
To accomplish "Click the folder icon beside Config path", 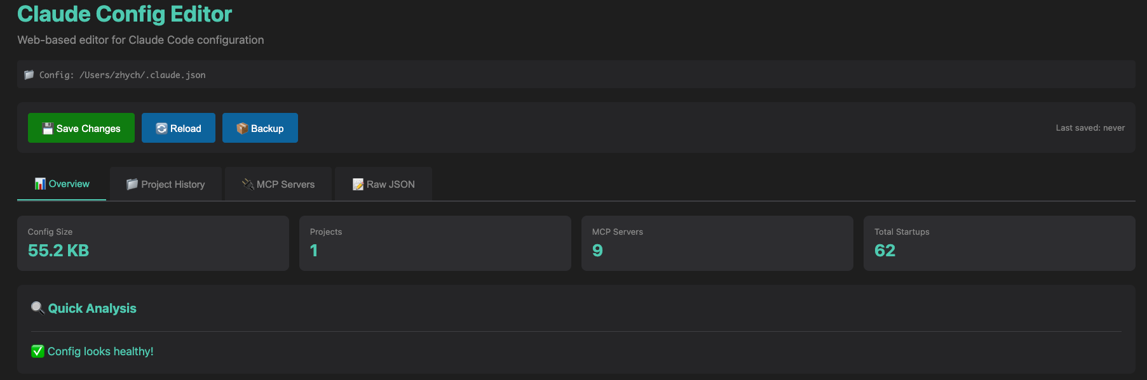I will click(x=29, y=75).
